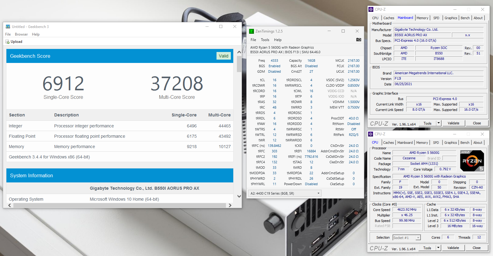Open Memory tab in bottom CPU-Z window
The width and height of the screenshot is (493, 256).
(x=422, y=143)
